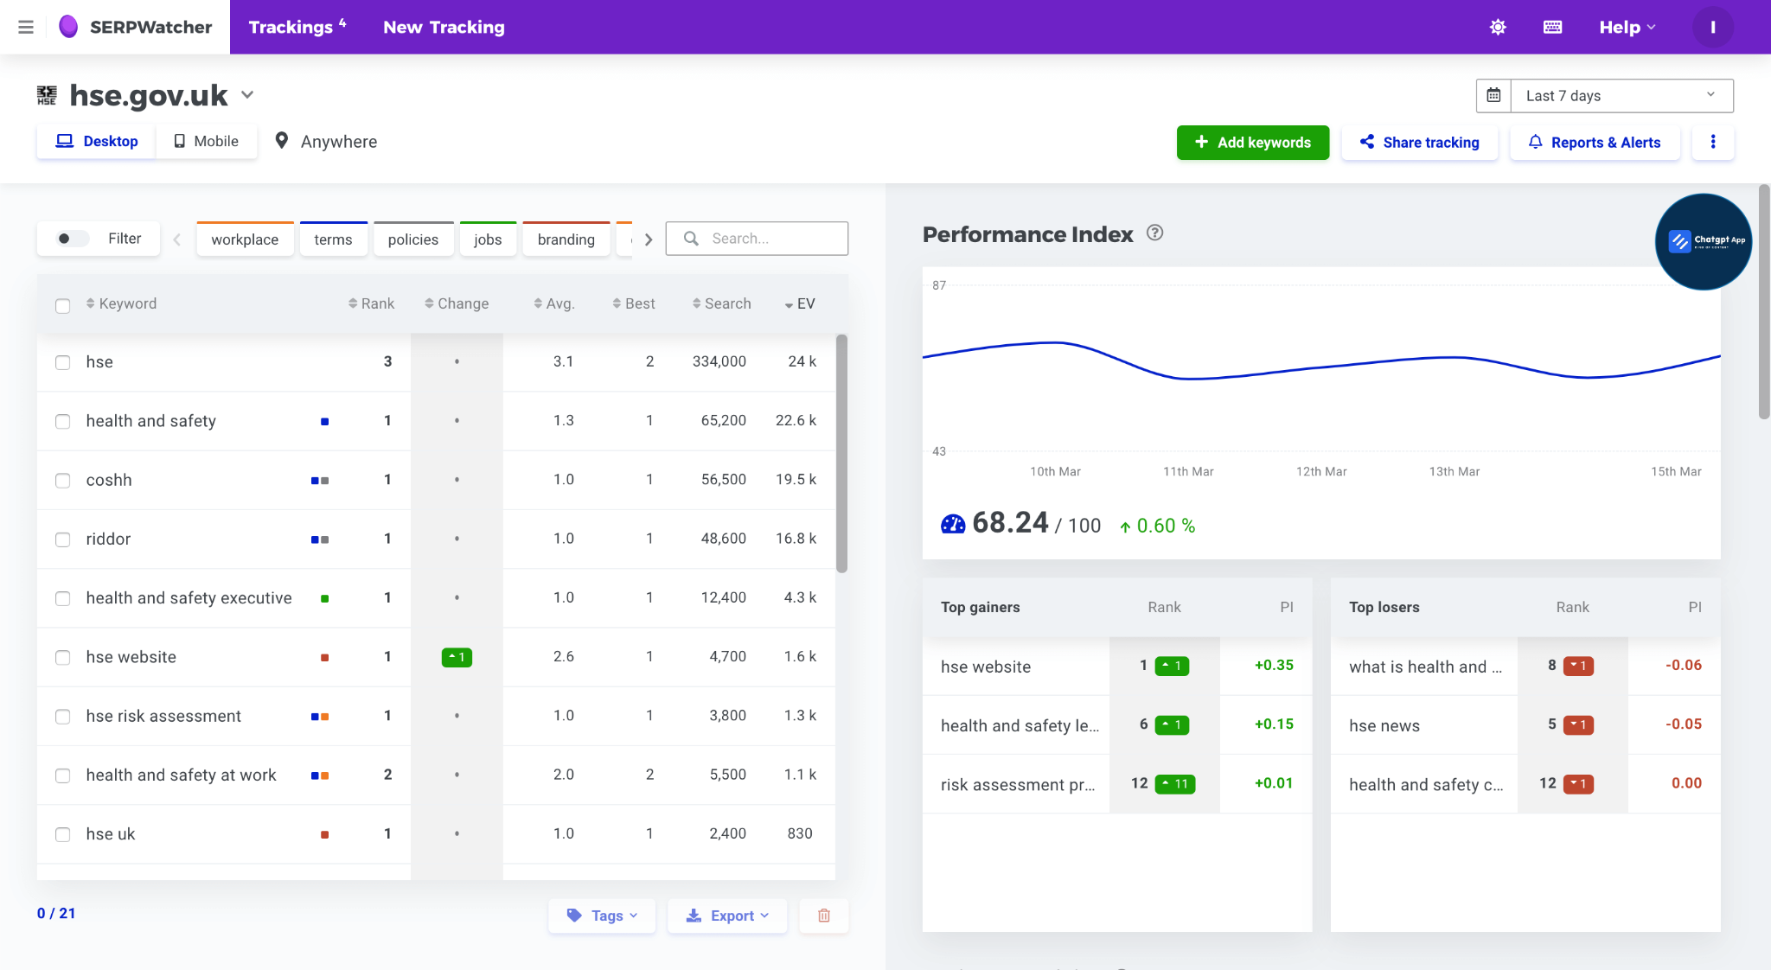Toggle the Filter switch
This screenshot has height=970, width=1771.
73,239
